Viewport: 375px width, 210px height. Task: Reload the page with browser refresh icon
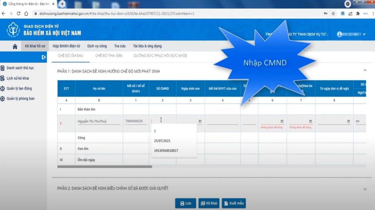coord(18,13)
